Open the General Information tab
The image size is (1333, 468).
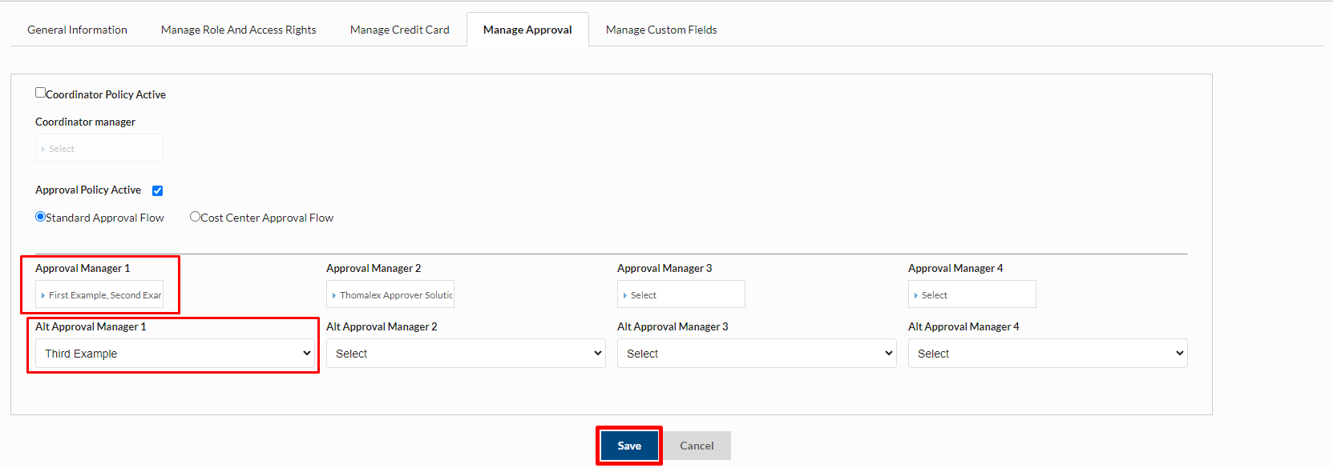(x=77, y=30)
